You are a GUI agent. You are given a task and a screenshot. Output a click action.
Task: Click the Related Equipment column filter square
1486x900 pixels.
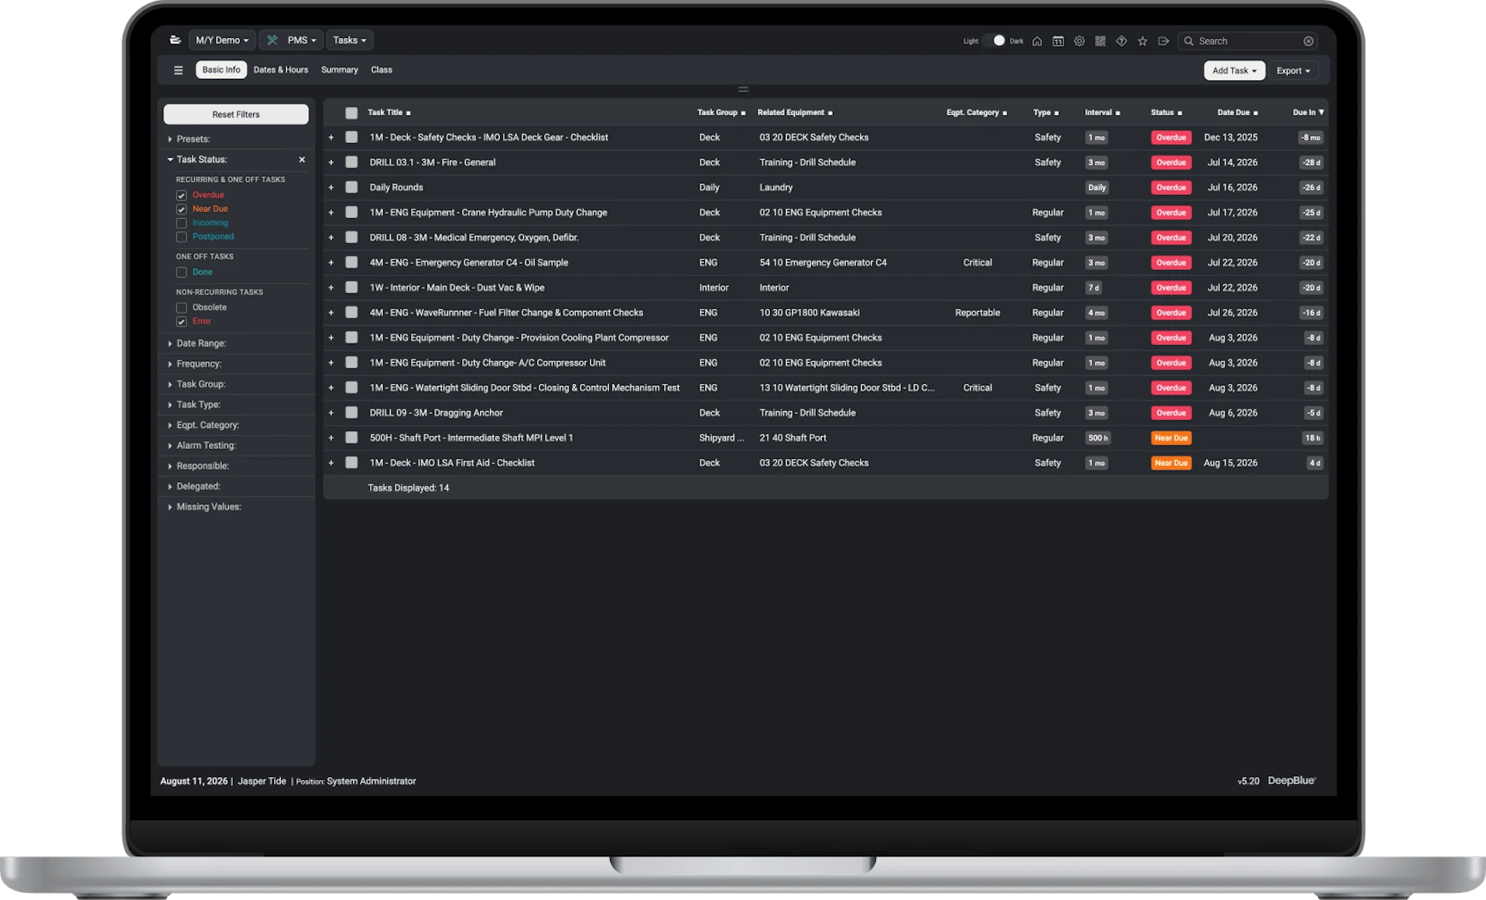[830, 113]
